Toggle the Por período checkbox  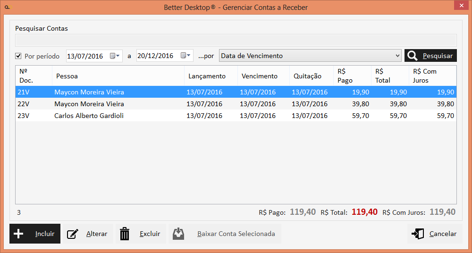[x=18, y=56]
